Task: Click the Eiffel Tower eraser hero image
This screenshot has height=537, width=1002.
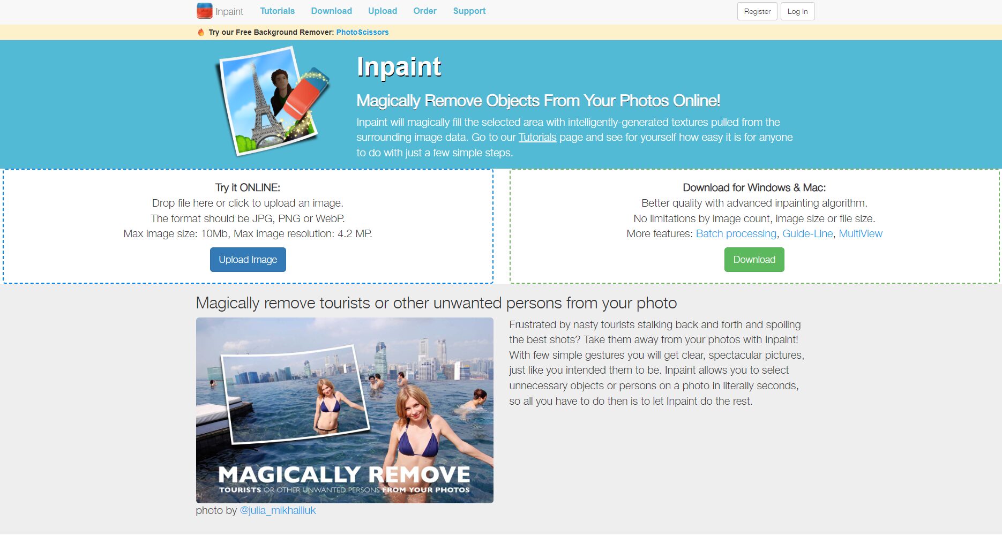Action: click(272, 101)
